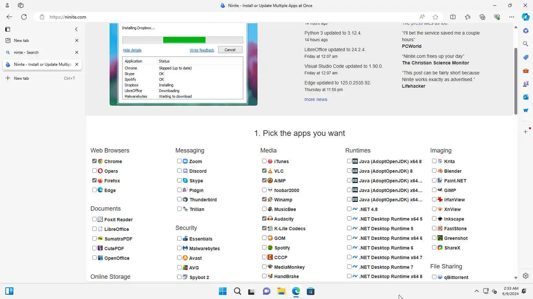This screenshot has height=299, width=533.
Task: Open the Collections icon
Action: coord(482,17)
